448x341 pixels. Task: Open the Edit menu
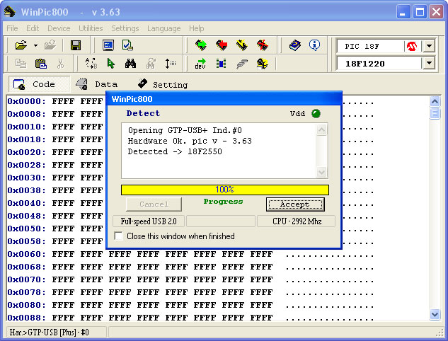(x=33, y=28)
